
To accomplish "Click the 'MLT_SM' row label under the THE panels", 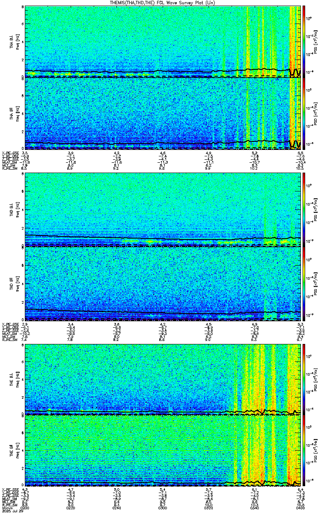I will (x=8, y=502).
